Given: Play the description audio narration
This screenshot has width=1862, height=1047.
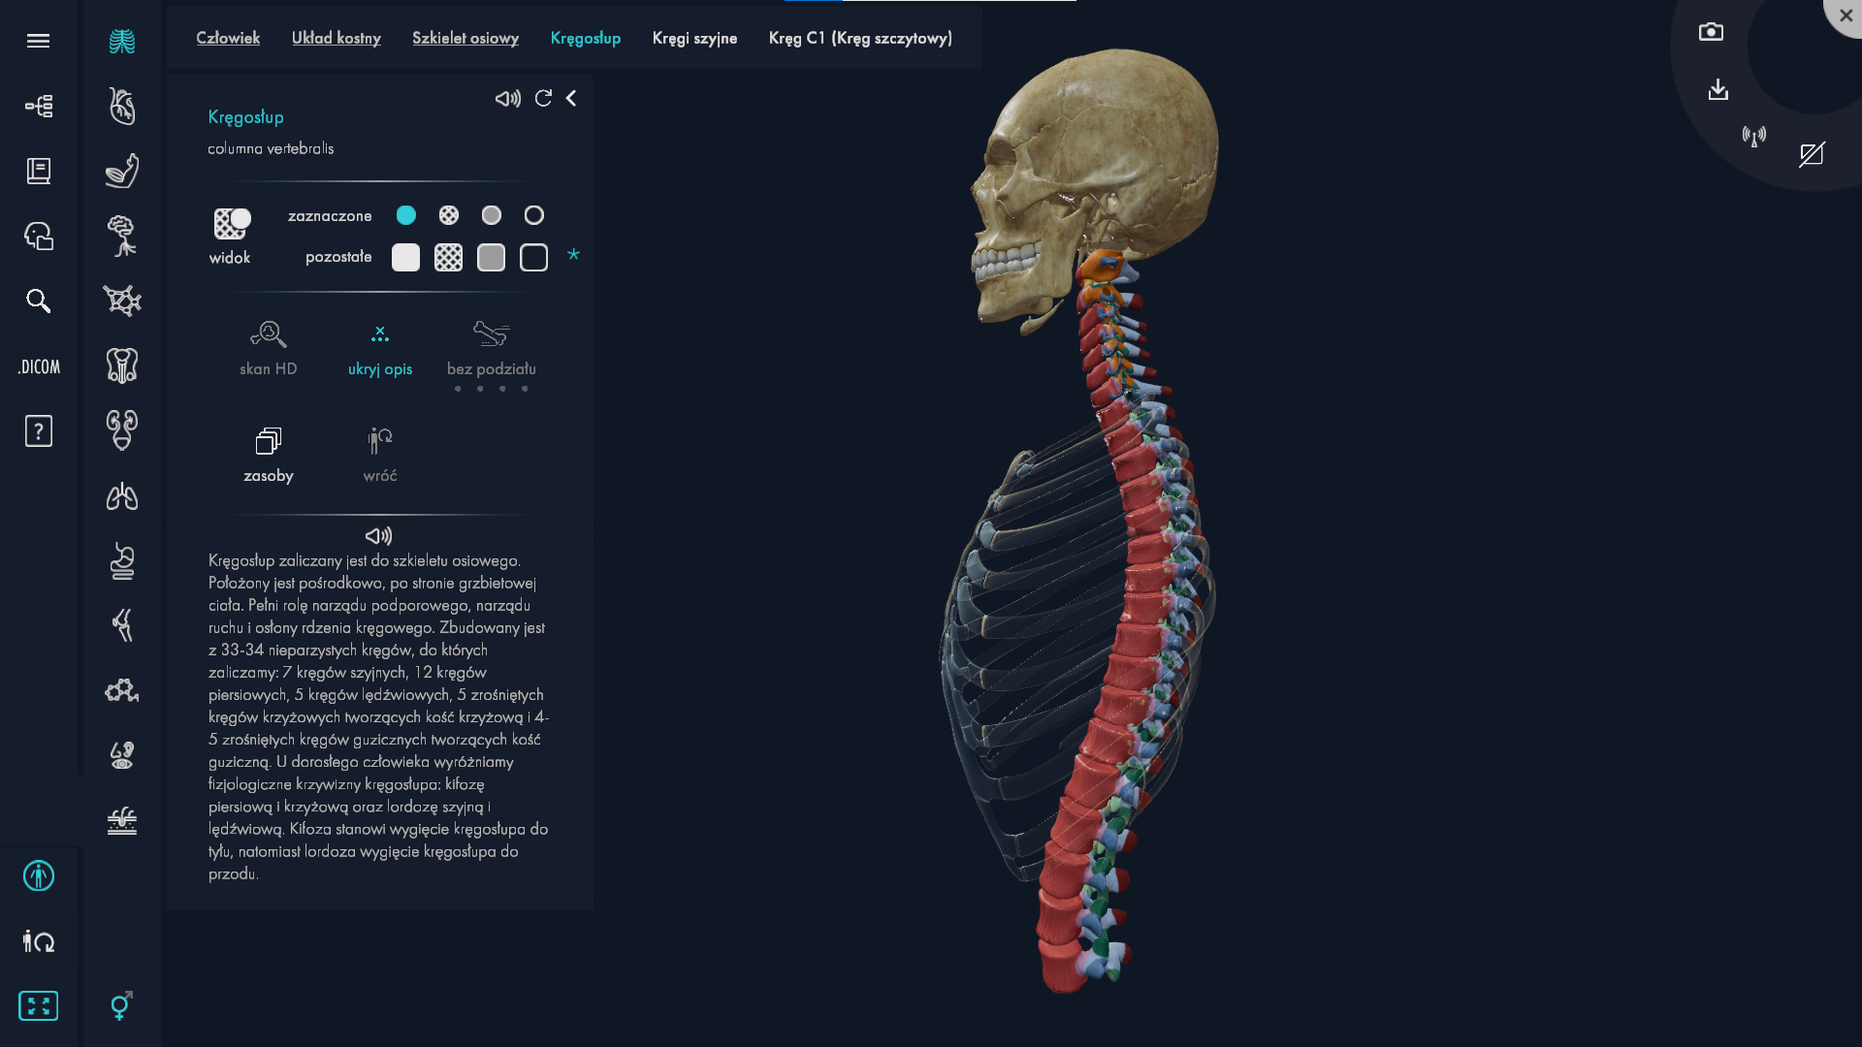Looking at the screenshot, I should point(378,536).
